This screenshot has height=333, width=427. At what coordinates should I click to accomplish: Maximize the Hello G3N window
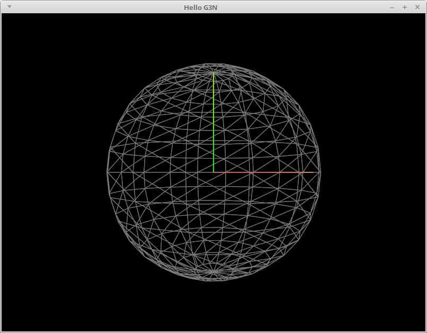[404, 7]
